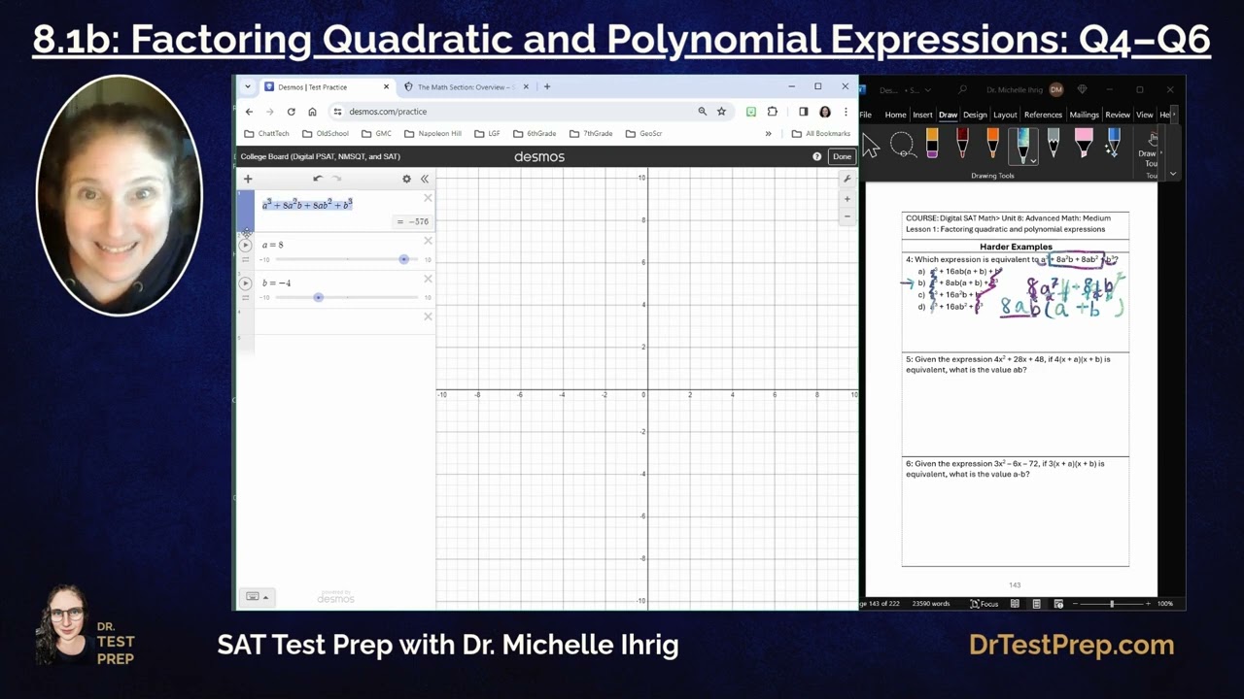Viewport: 1244px width, 699px height.
Task: Reload the Desmos page
Action: (x=291, y=112)
